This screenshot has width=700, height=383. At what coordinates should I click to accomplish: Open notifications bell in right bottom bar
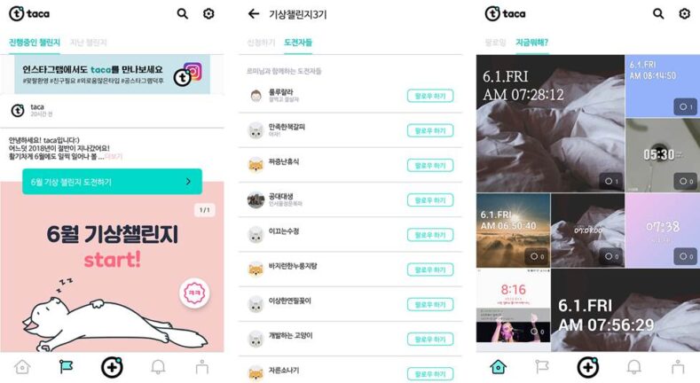coord(634,367)
